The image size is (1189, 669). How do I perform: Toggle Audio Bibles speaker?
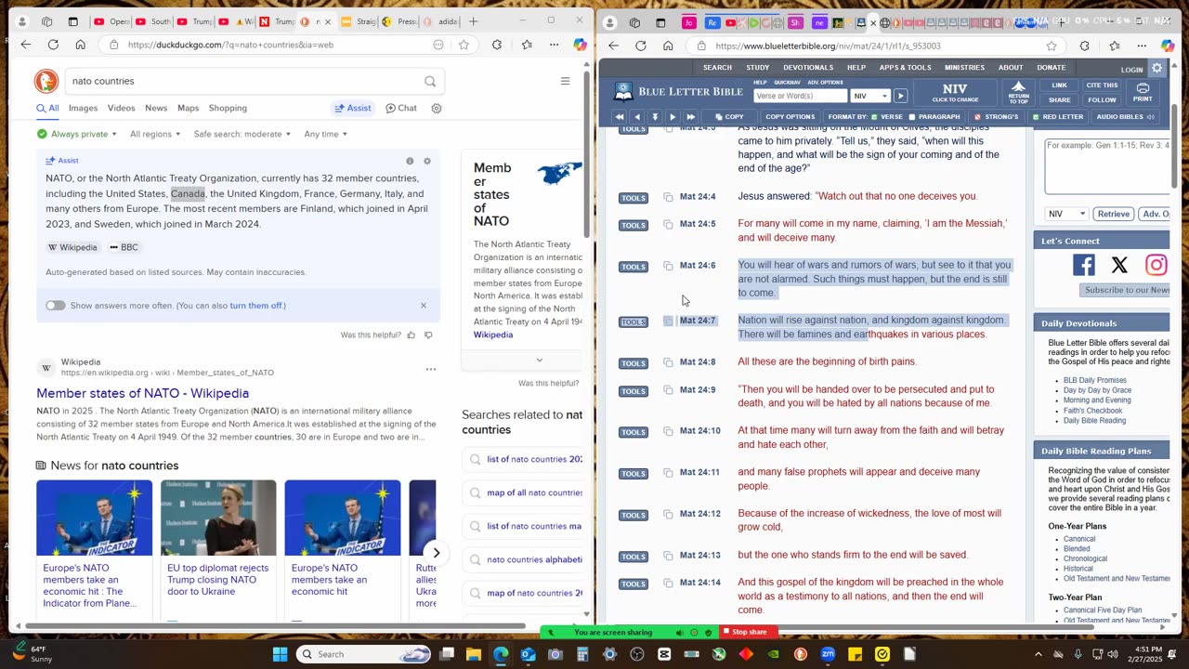(1150, 117)
